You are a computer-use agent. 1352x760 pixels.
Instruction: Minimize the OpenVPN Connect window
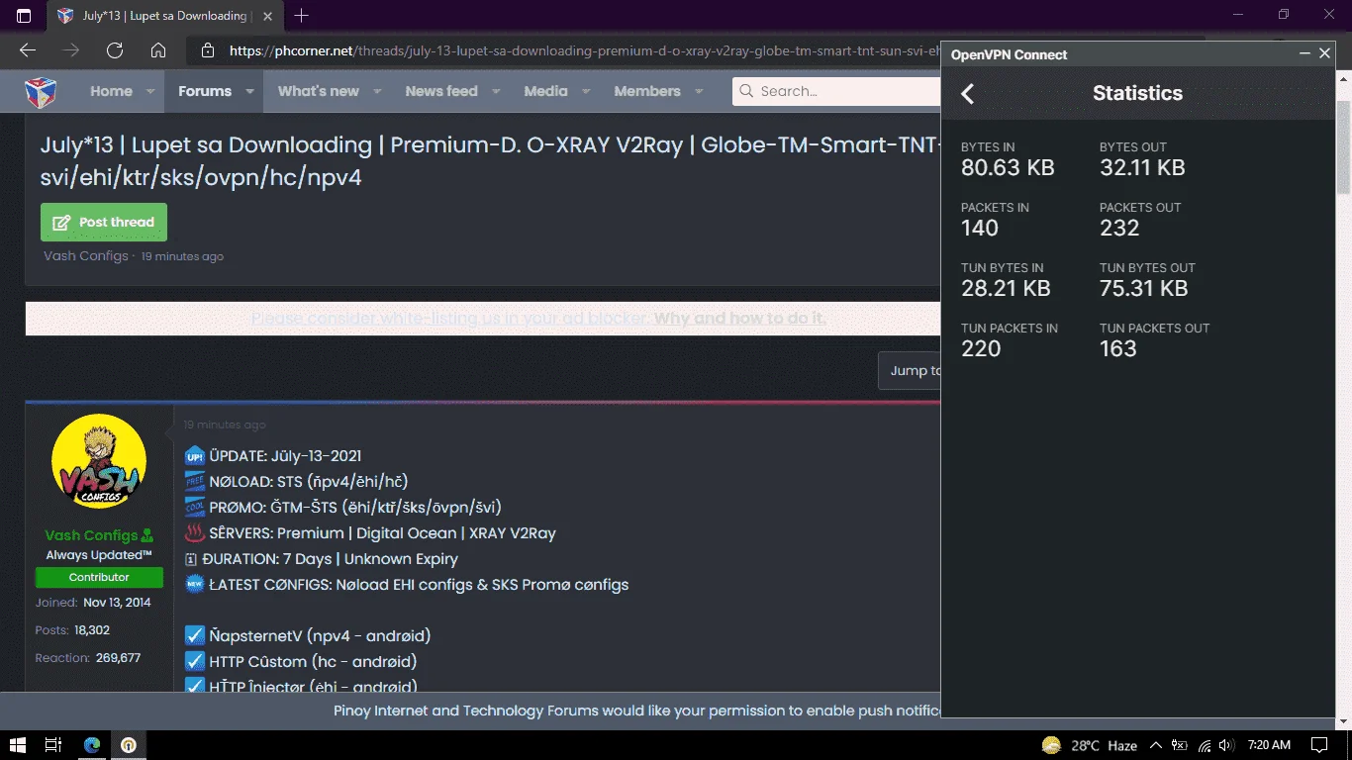point(1304,54)
